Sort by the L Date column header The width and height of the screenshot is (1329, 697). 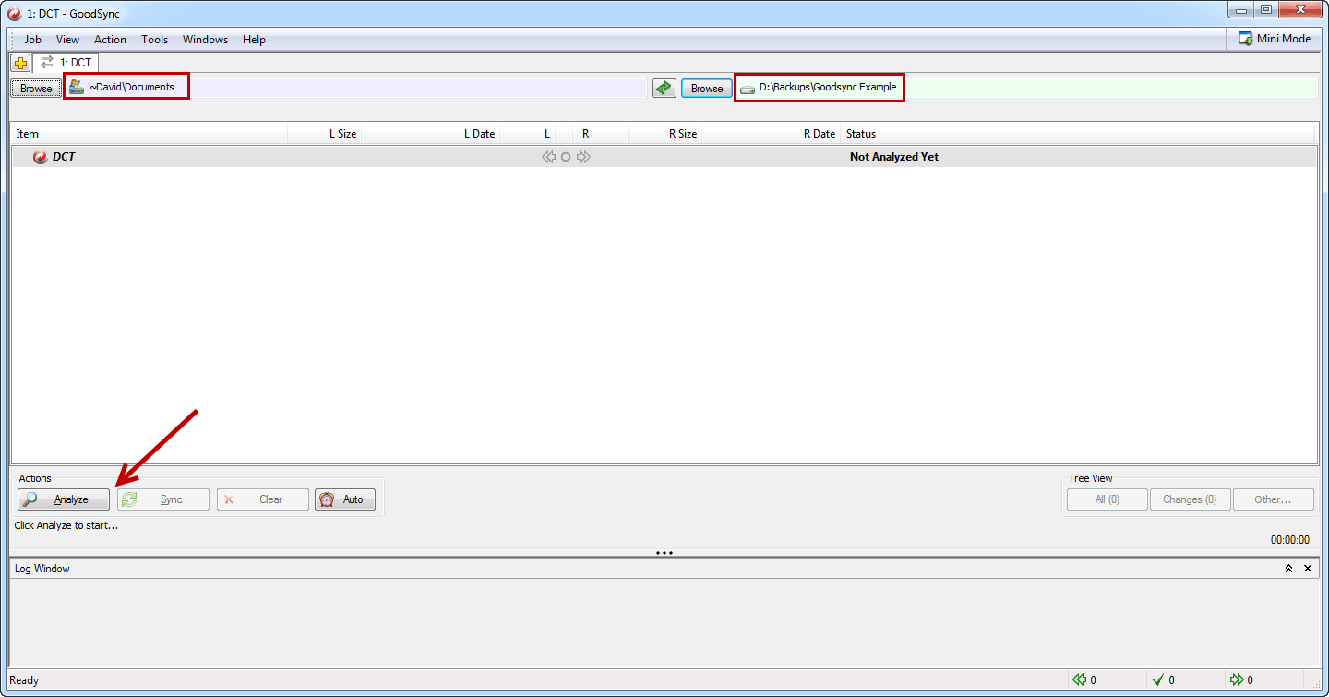pos(431,134)
